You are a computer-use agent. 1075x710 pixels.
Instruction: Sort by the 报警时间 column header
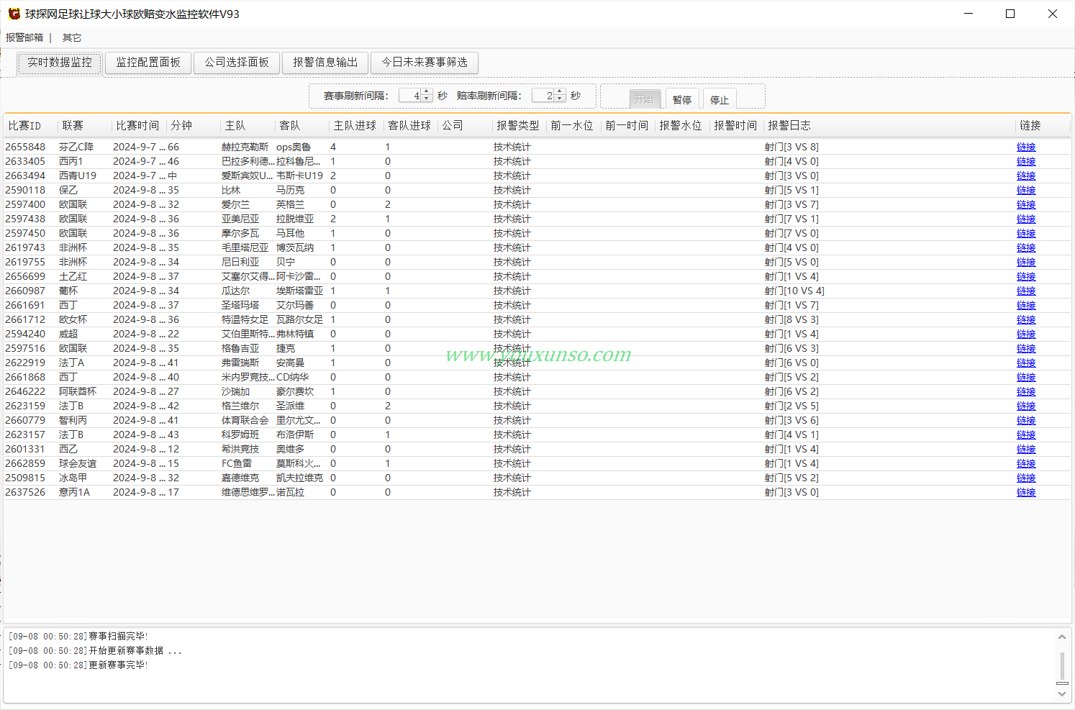[x=735, y=126]
